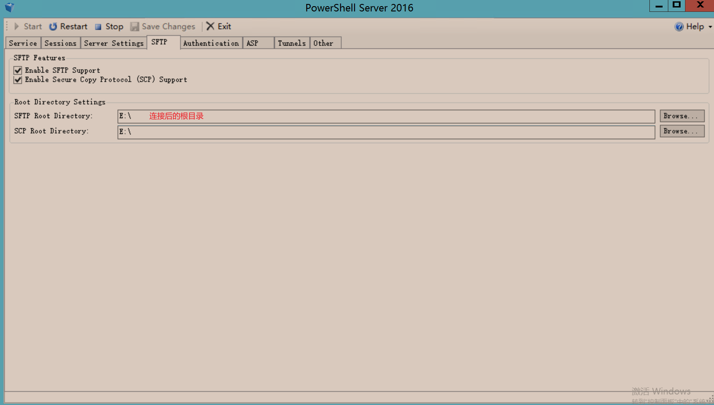Click the Exit X icon
Screen dimensions: 714x405
click(x=210, y=26)
